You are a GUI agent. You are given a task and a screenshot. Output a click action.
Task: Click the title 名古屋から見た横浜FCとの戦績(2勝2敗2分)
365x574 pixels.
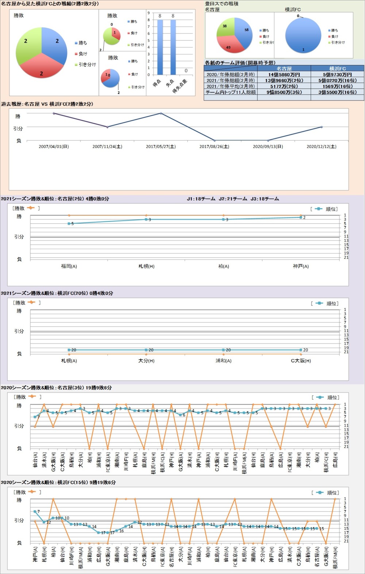(50, 4)
